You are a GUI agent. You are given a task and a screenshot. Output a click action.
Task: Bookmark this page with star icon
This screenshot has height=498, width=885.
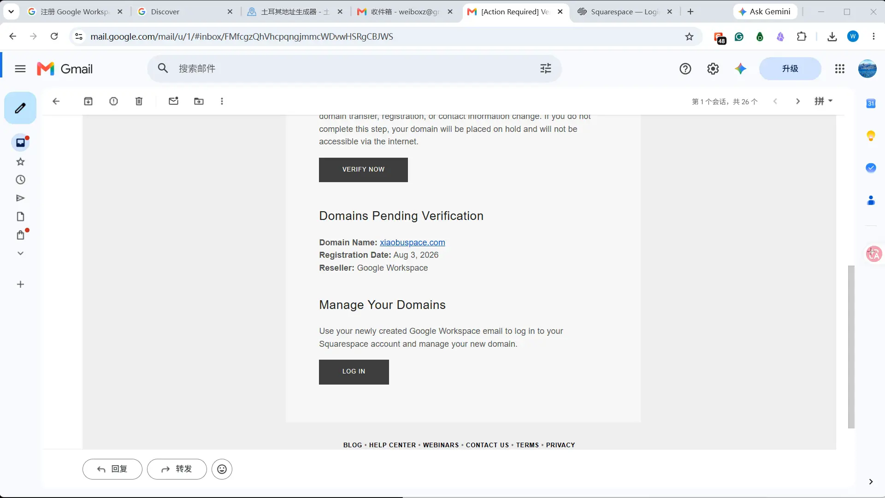(689, 36)
